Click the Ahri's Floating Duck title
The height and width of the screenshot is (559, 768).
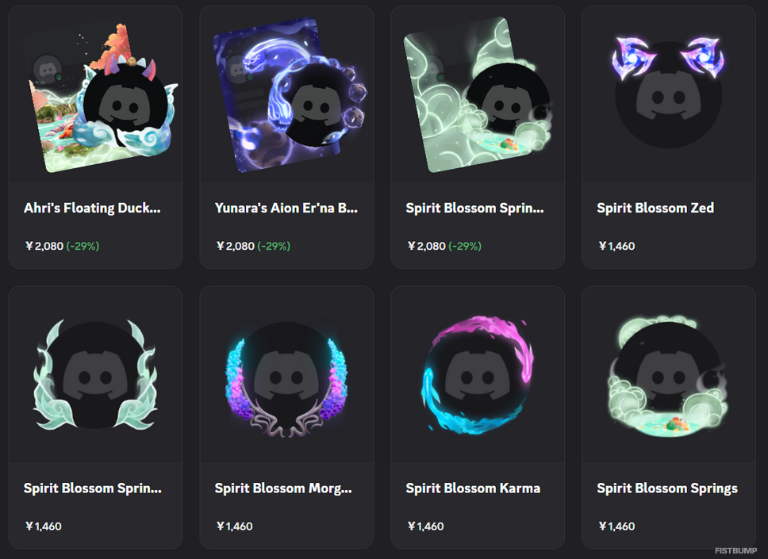pyautogui.click(x=92, y=208)
